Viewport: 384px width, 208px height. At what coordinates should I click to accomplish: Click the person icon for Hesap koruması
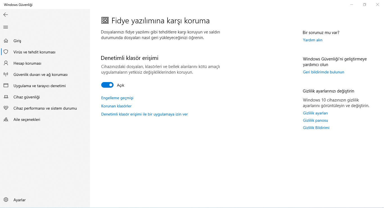(x=6, y=63)
